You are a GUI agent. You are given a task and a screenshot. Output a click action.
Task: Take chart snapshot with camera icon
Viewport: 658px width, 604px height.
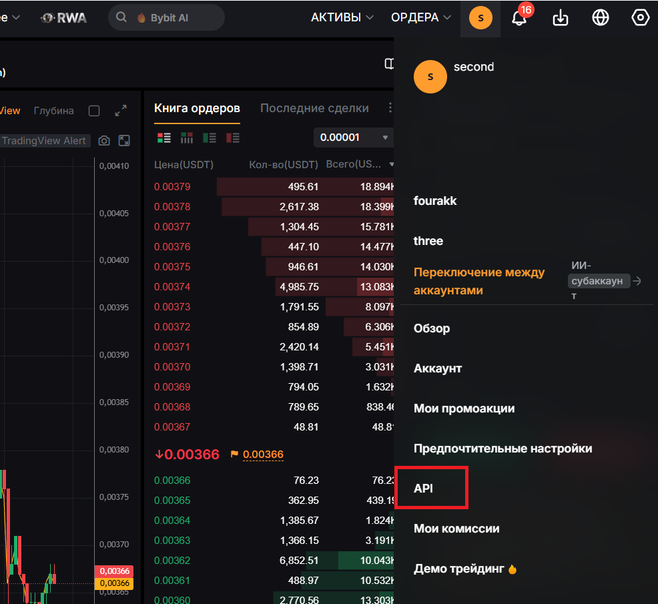tap(104, 141)
